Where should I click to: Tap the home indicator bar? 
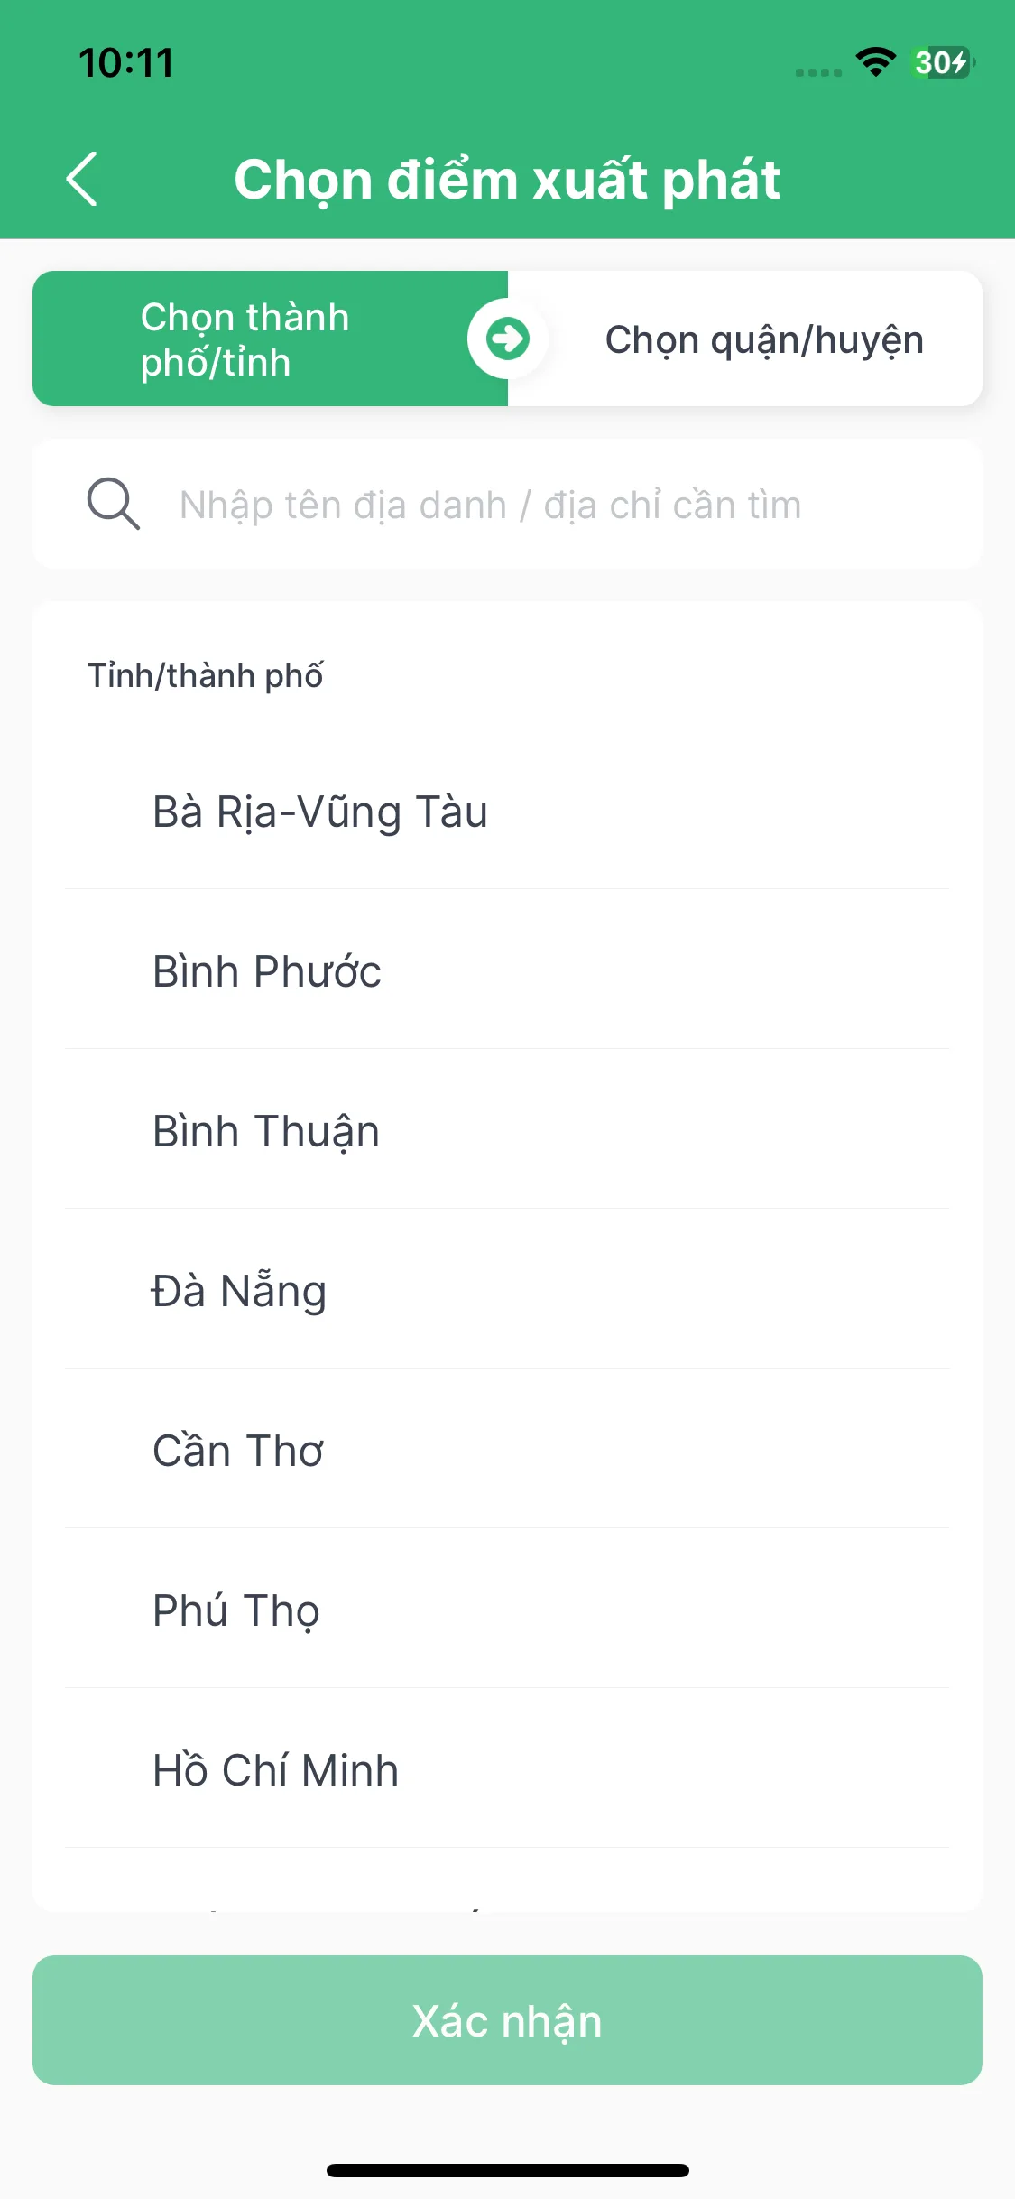point(507,2170)
